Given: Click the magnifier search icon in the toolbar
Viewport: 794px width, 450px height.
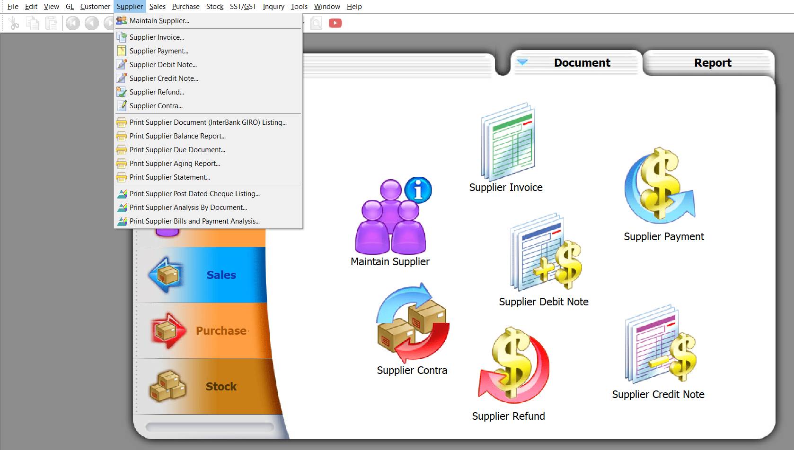Looking at the screenshot, I should 315,22.
